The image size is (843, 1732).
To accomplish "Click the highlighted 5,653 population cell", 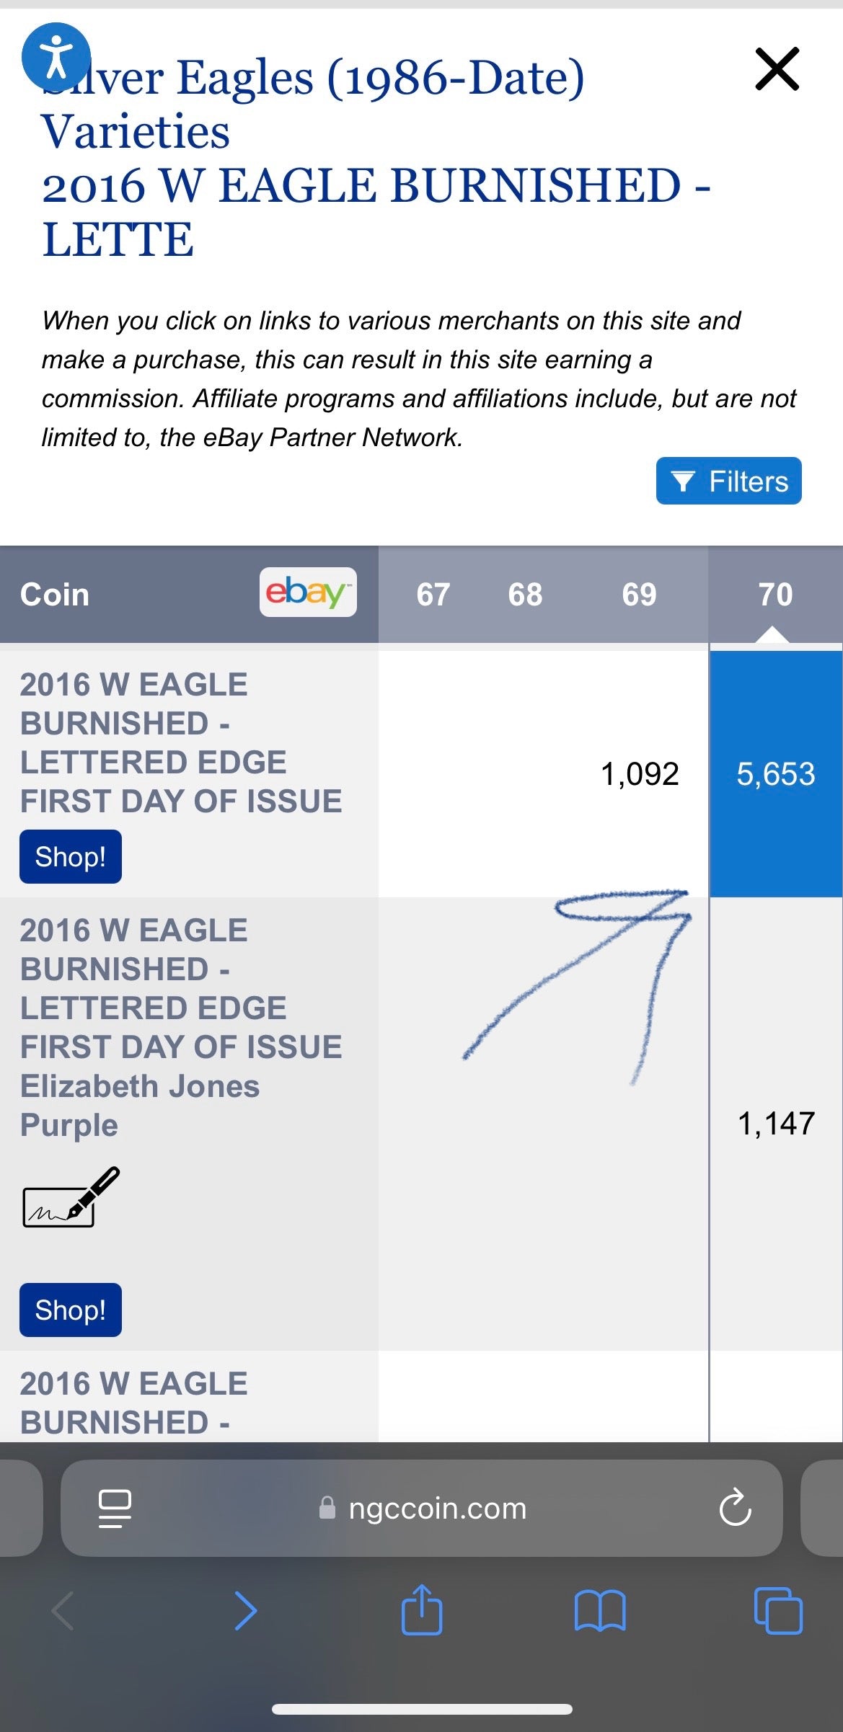I will pyautogui.click(x=775, y=774).
